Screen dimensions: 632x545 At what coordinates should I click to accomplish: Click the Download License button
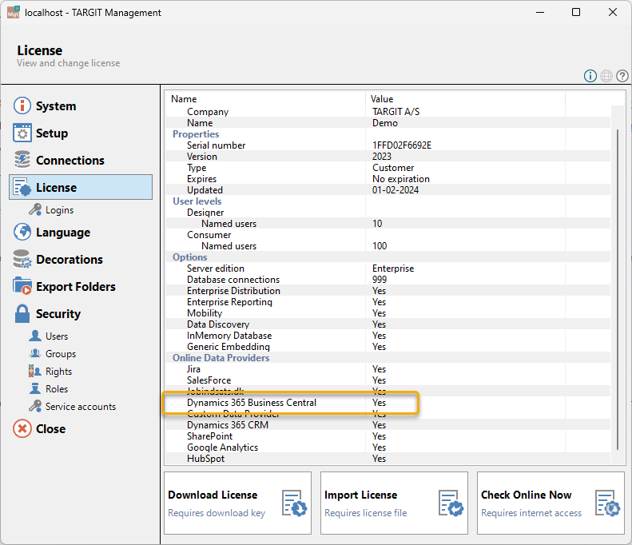pyautogui.click(x=238, y=503)
